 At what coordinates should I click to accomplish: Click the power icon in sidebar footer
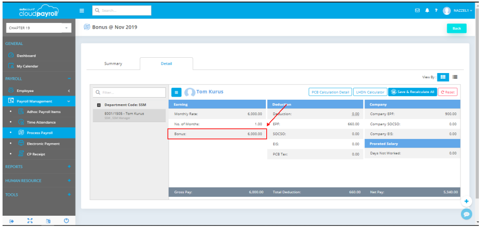(x=66, y=221)
